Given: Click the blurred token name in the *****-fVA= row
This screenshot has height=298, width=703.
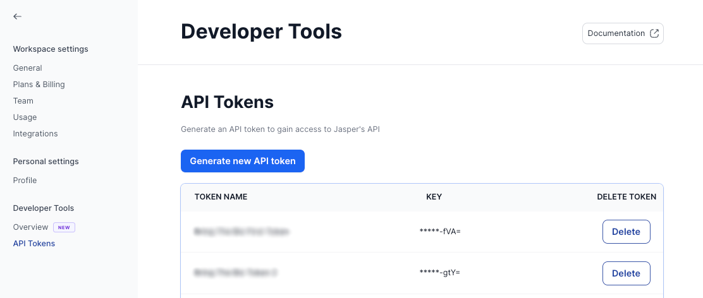Looking at the screenshot, I should [x=241, y=231].
